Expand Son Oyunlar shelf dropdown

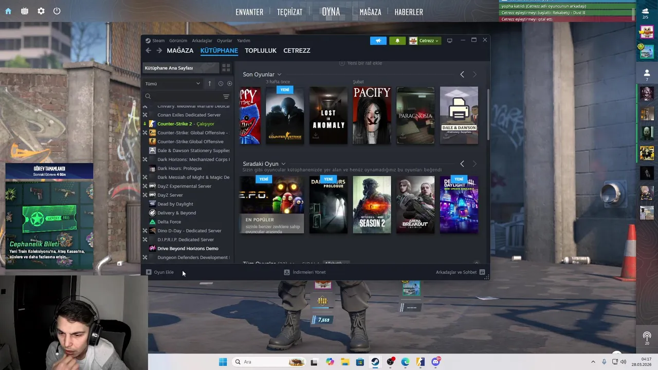pyautogui.click(x=262, y=75)
